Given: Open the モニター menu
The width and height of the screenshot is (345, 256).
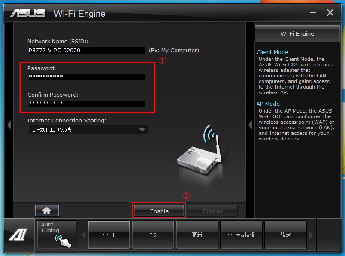Looking at the screenshot, I should 153,235.
